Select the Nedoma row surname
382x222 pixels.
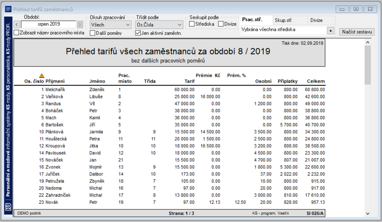(53, 189)
